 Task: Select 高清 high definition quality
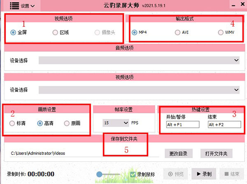[40, 123]
